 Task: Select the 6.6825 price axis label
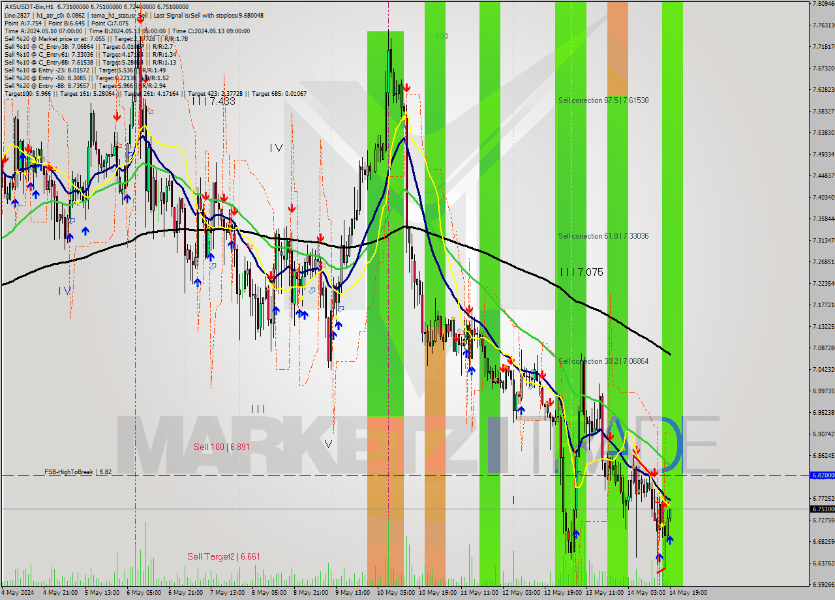click(823, 541)
